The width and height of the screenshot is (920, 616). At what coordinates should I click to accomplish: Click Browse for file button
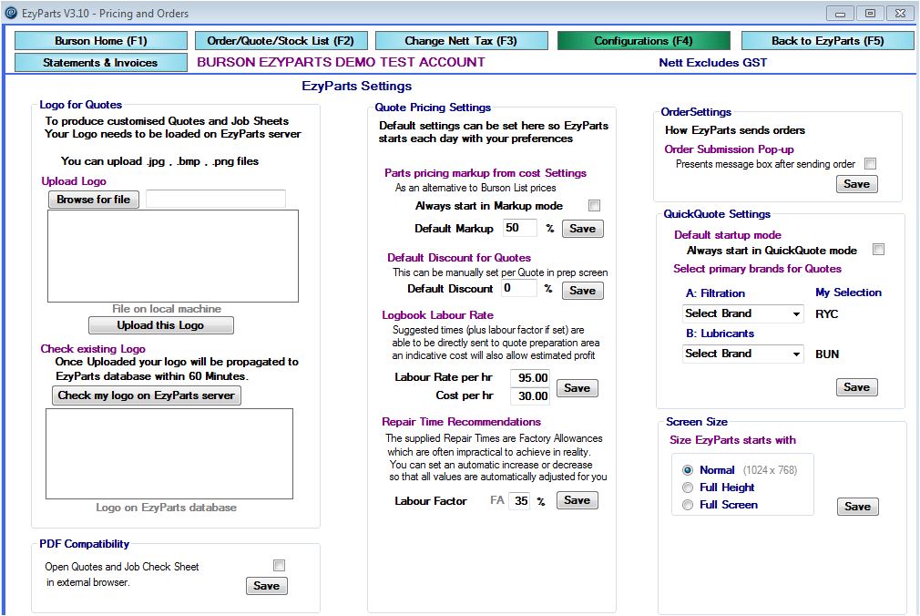click(x=93, y=200)
